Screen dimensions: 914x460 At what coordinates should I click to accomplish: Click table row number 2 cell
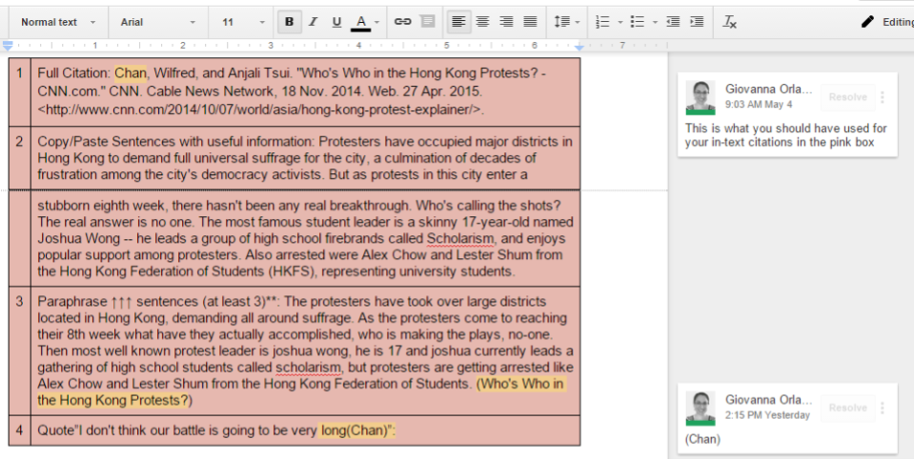click(20, 158)
